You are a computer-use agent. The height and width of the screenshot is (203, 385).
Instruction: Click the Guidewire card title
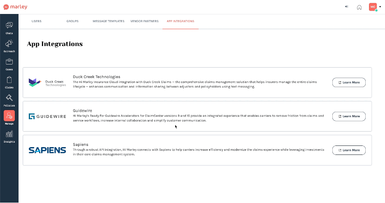click(x=83, y=111)
